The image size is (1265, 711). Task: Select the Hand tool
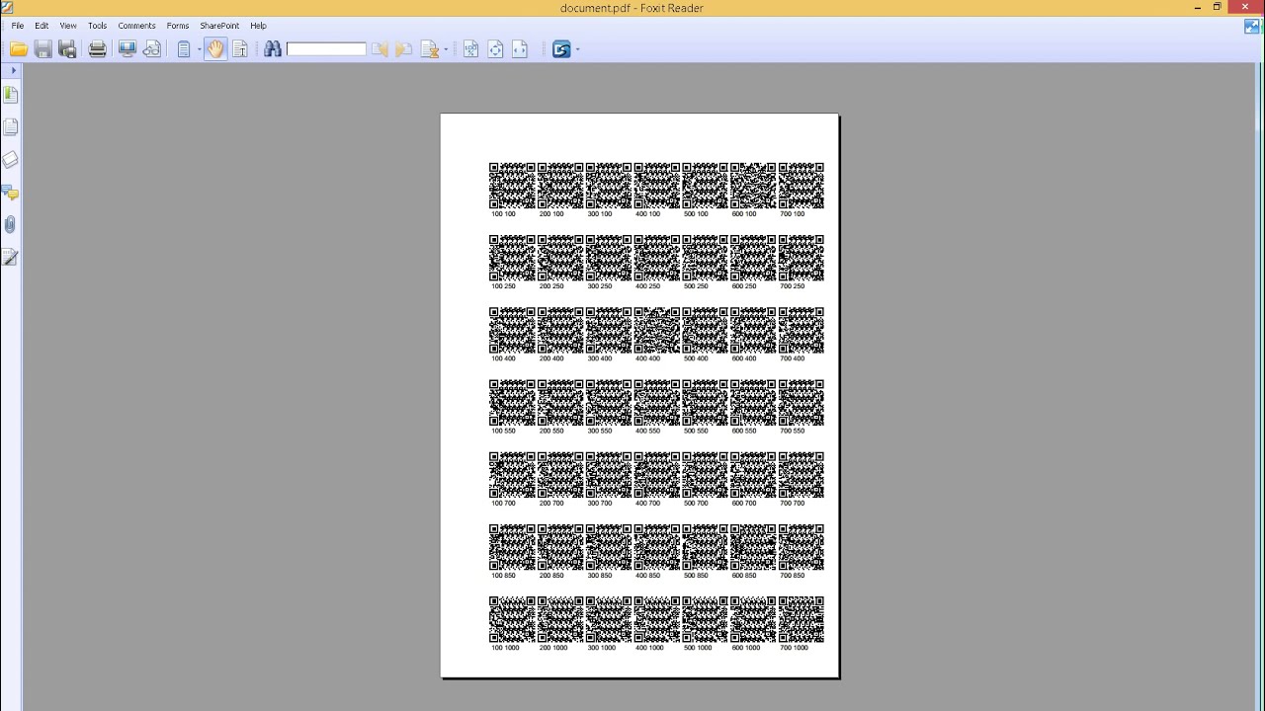(215, 49)
